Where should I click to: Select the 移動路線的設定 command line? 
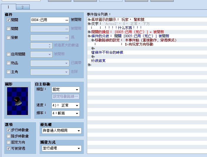(147, 40)
